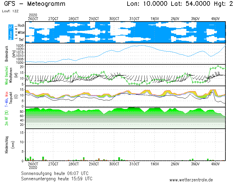Click the 29OCT marker on bottom date axis
Image resolution: width=233 pixels, height=182 pixels.
click(94, 164)
